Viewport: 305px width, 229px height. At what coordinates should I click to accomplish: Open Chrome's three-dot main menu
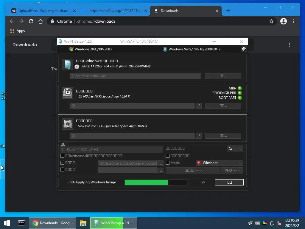(x=293, y=21)
